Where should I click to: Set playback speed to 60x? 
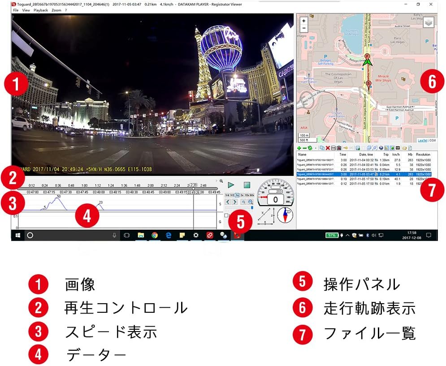coord(251,195)
